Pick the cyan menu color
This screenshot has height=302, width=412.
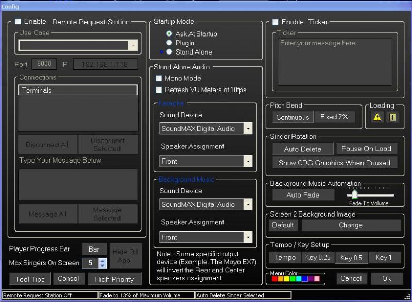[299, 279]
